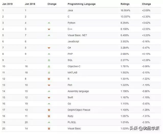
Task: Click the double down arrow beside Visual Basic
Action: point(49,129)
